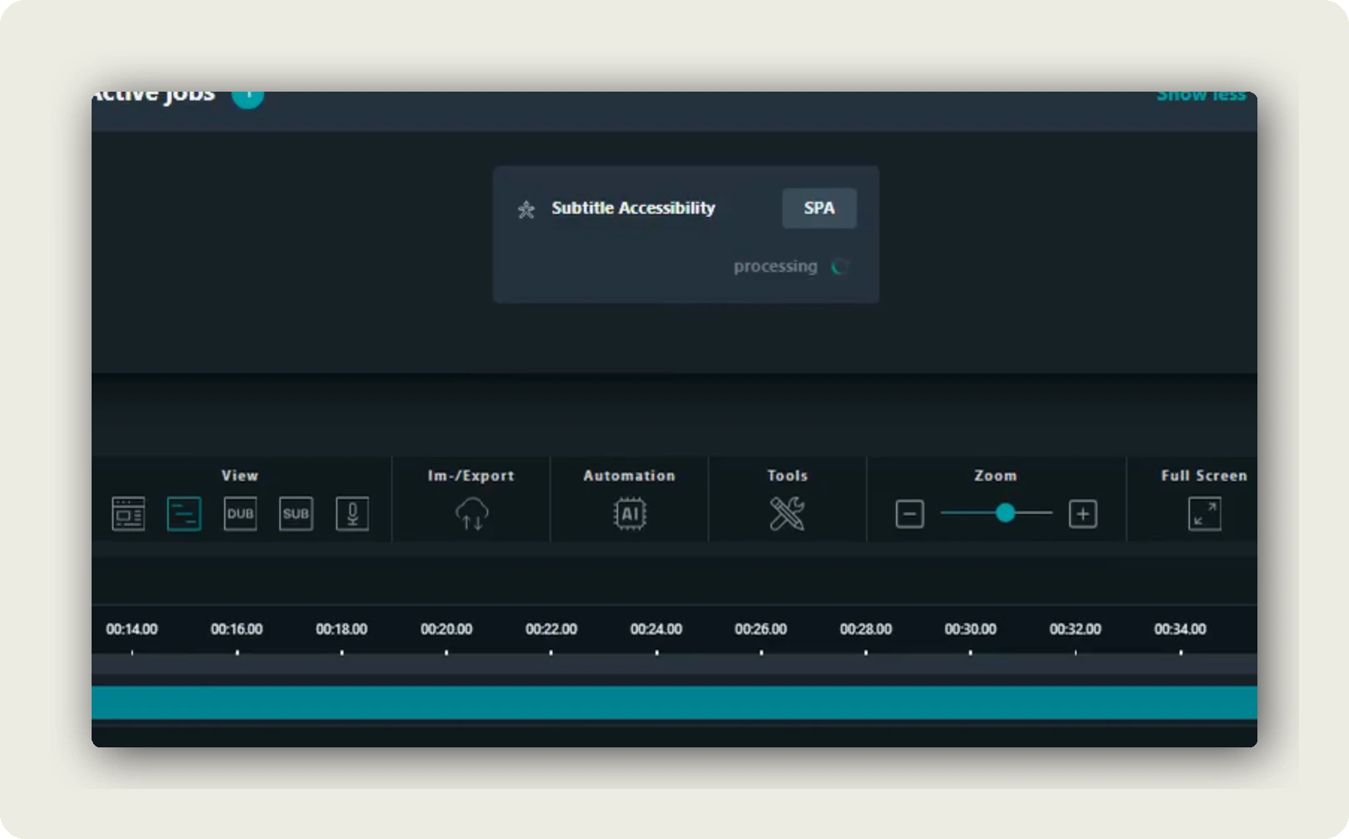1349x839 pixels.
Task: Launch the AI Automation feature
Action: (629, 514)
